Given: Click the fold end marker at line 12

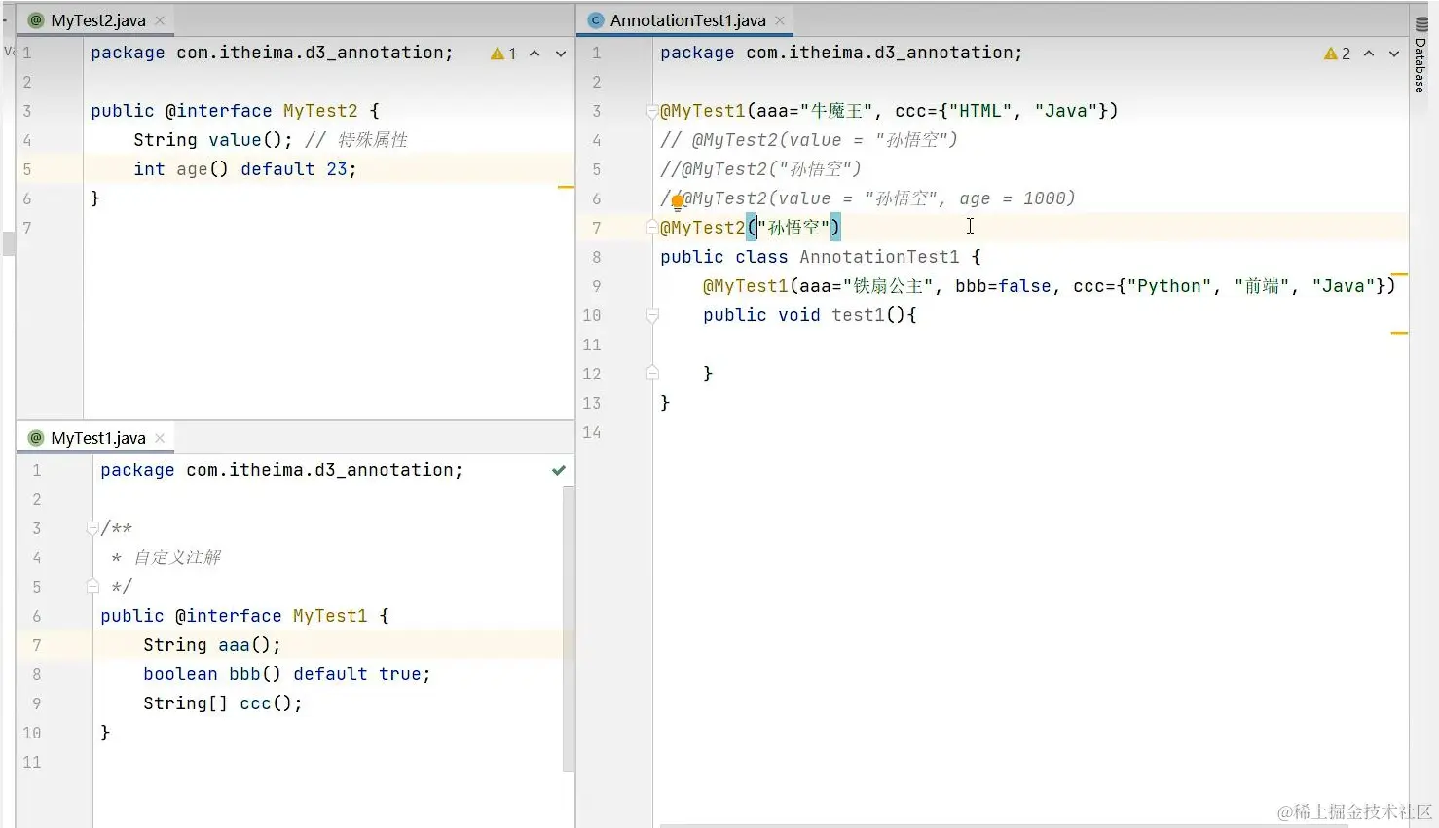Looking at the screenshot, I should click(x=652, y=374).
